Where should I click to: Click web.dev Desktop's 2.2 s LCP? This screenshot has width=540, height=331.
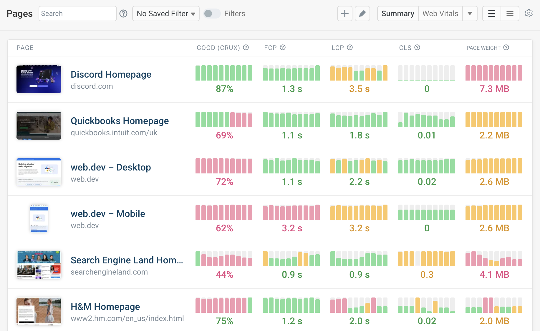(359, 182)
